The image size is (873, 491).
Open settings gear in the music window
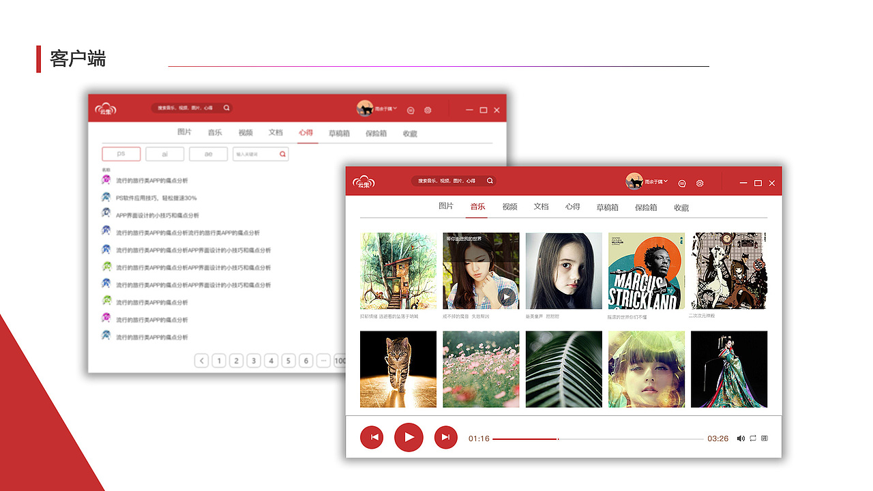coord(700,183)
